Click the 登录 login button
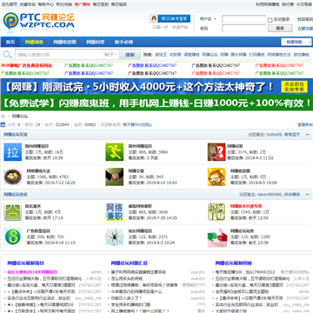Viewport: 313px width, 313px height. click(280, 29)
